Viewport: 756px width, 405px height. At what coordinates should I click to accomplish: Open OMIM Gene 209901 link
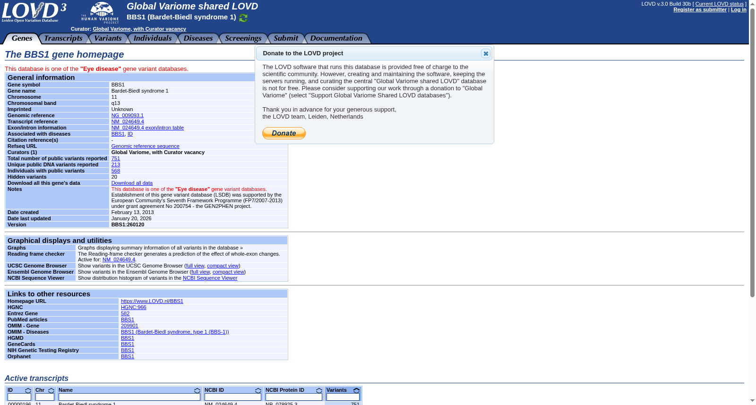129,326
